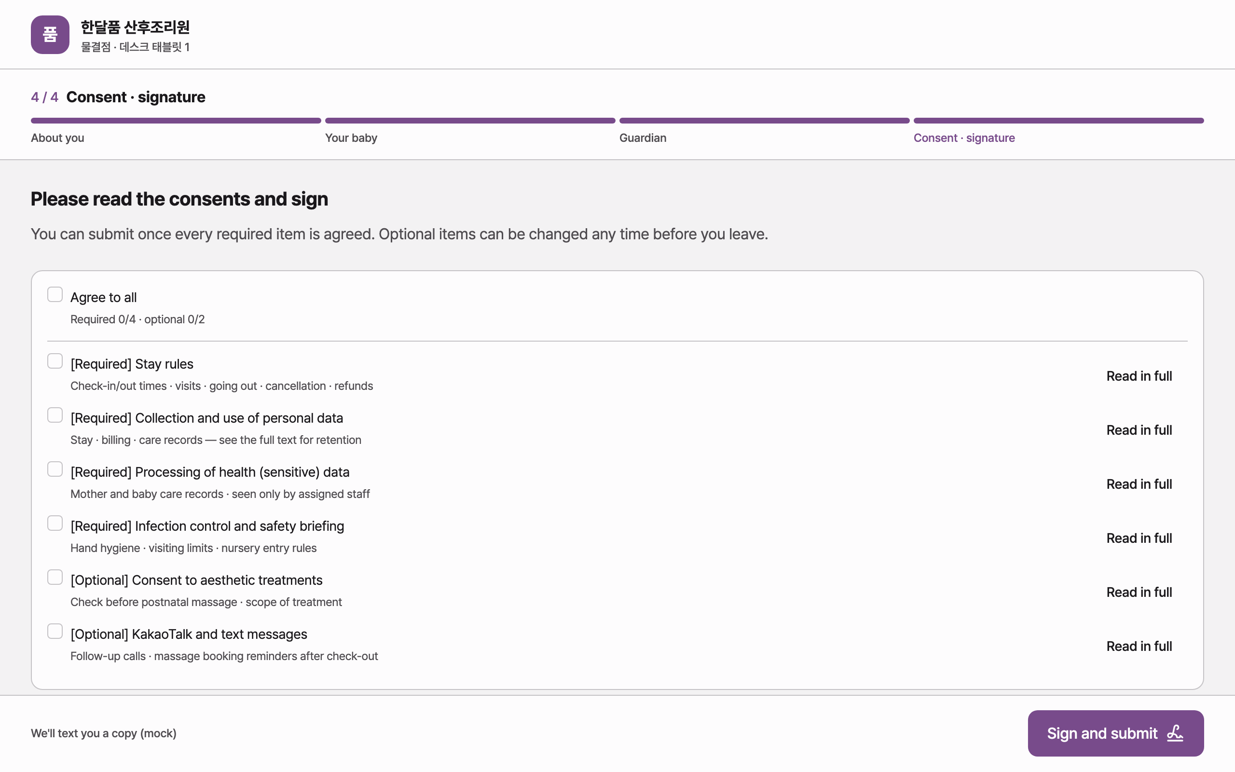Tick Infection control and safety briefing checkbox
Image resolution: width=1235 pixels, height=772 pixels.
point(55,524)
